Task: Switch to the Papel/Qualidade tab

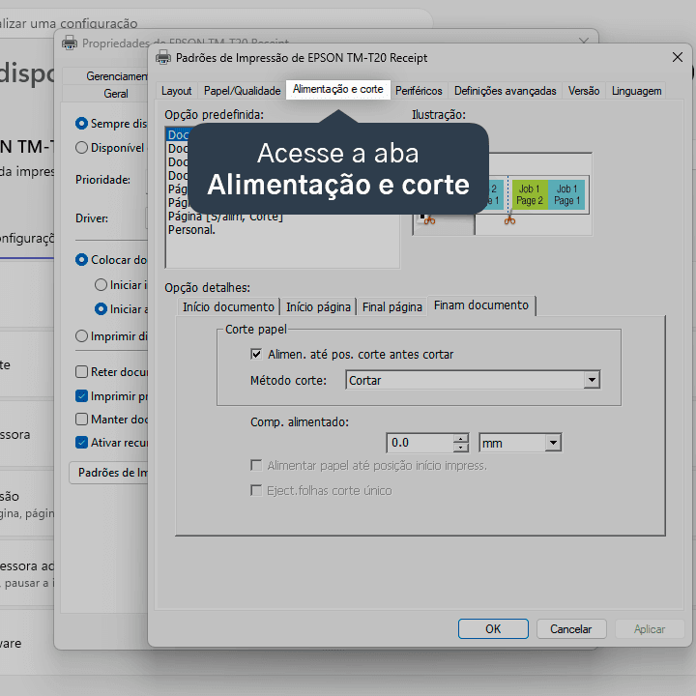Action: [x=242, y=91]
